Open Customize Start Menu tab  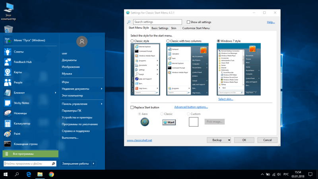[196, 28]
